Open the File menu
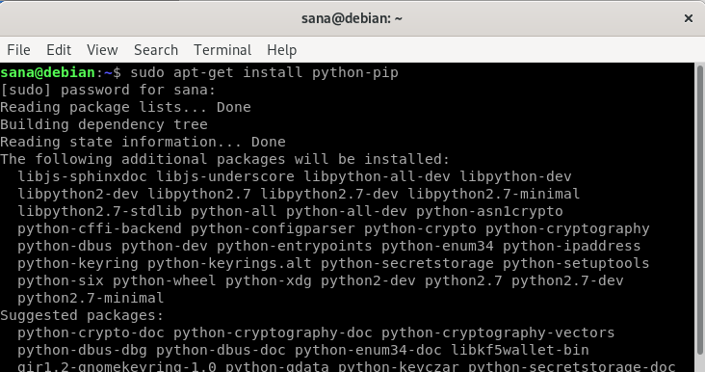Viewport: 705px width, 372px height. tap(18, 50)
